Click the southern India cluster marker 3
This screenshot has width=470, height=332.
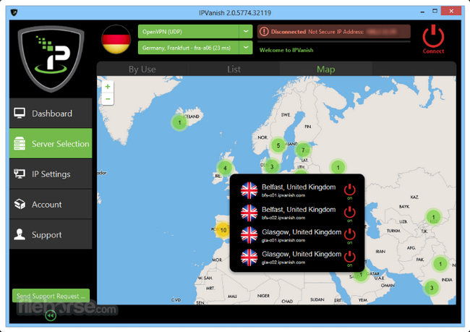point(432,288)
